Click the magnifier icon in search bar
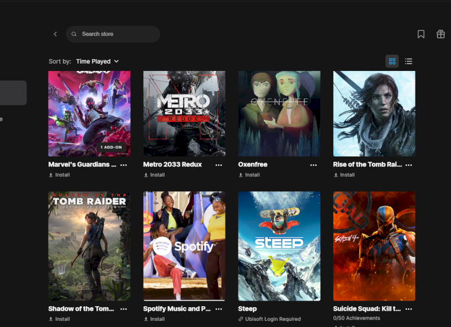 74,34
